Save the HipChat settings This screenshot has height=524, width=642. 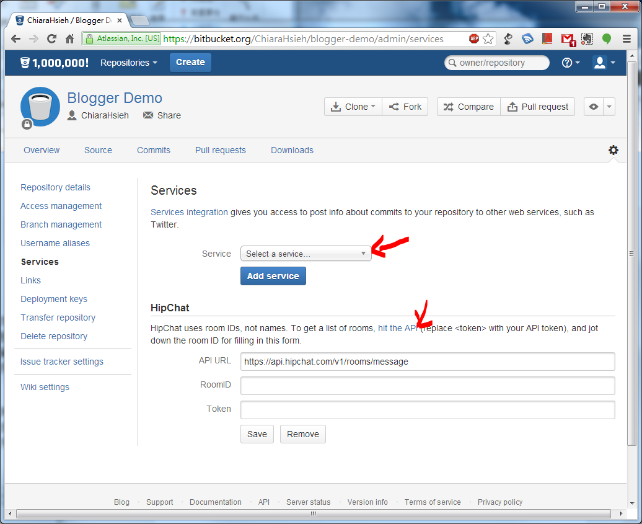point(257,434)
